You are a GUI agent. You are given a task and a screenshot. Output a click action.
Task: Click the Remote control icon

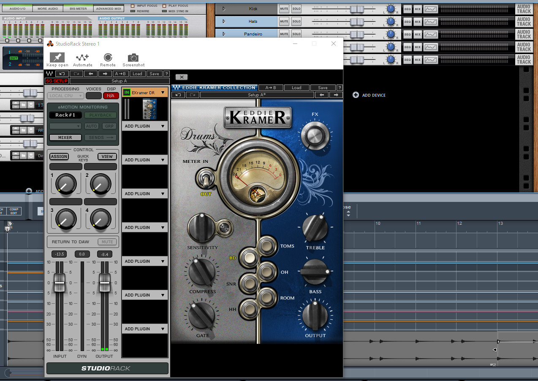(108, 57)
